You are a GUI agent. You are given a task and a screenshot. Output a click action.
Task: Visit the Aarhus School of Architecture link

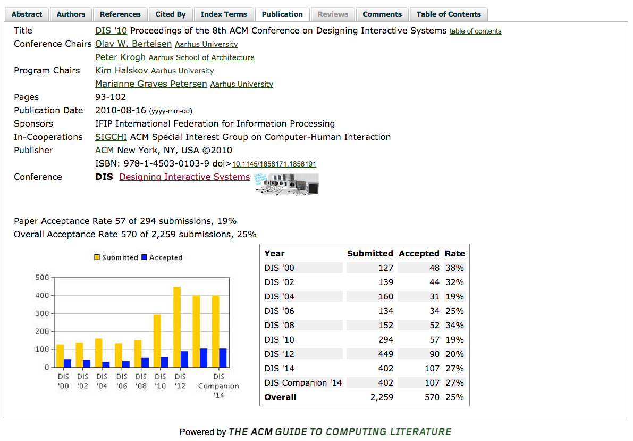click(x=201, y=57)
